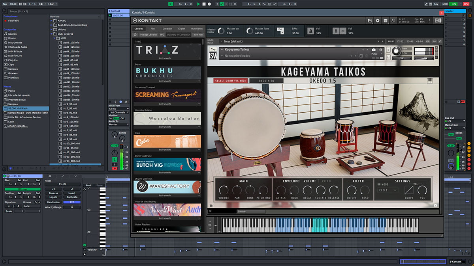474x266 pixels.
Task: Open the Purge dropdown menu
Action: pyautogui.click(x=376, y=54)
